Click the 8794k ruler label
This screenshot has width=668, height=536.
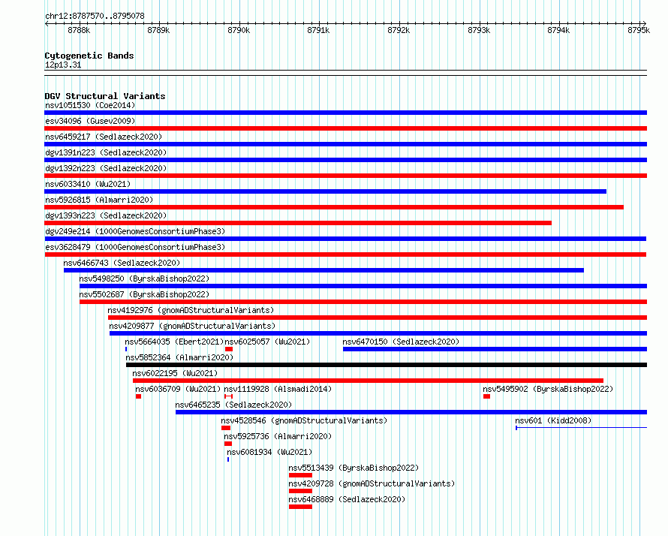[558, 30]
